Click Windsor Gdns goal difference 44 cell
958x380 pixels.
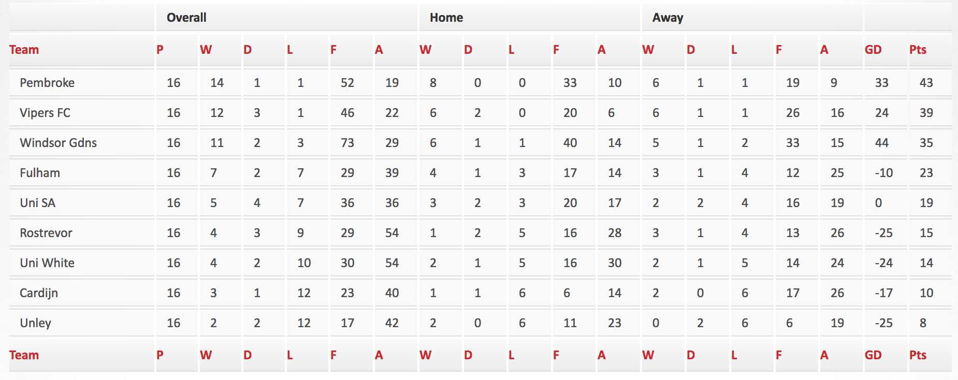click(881, 143)
